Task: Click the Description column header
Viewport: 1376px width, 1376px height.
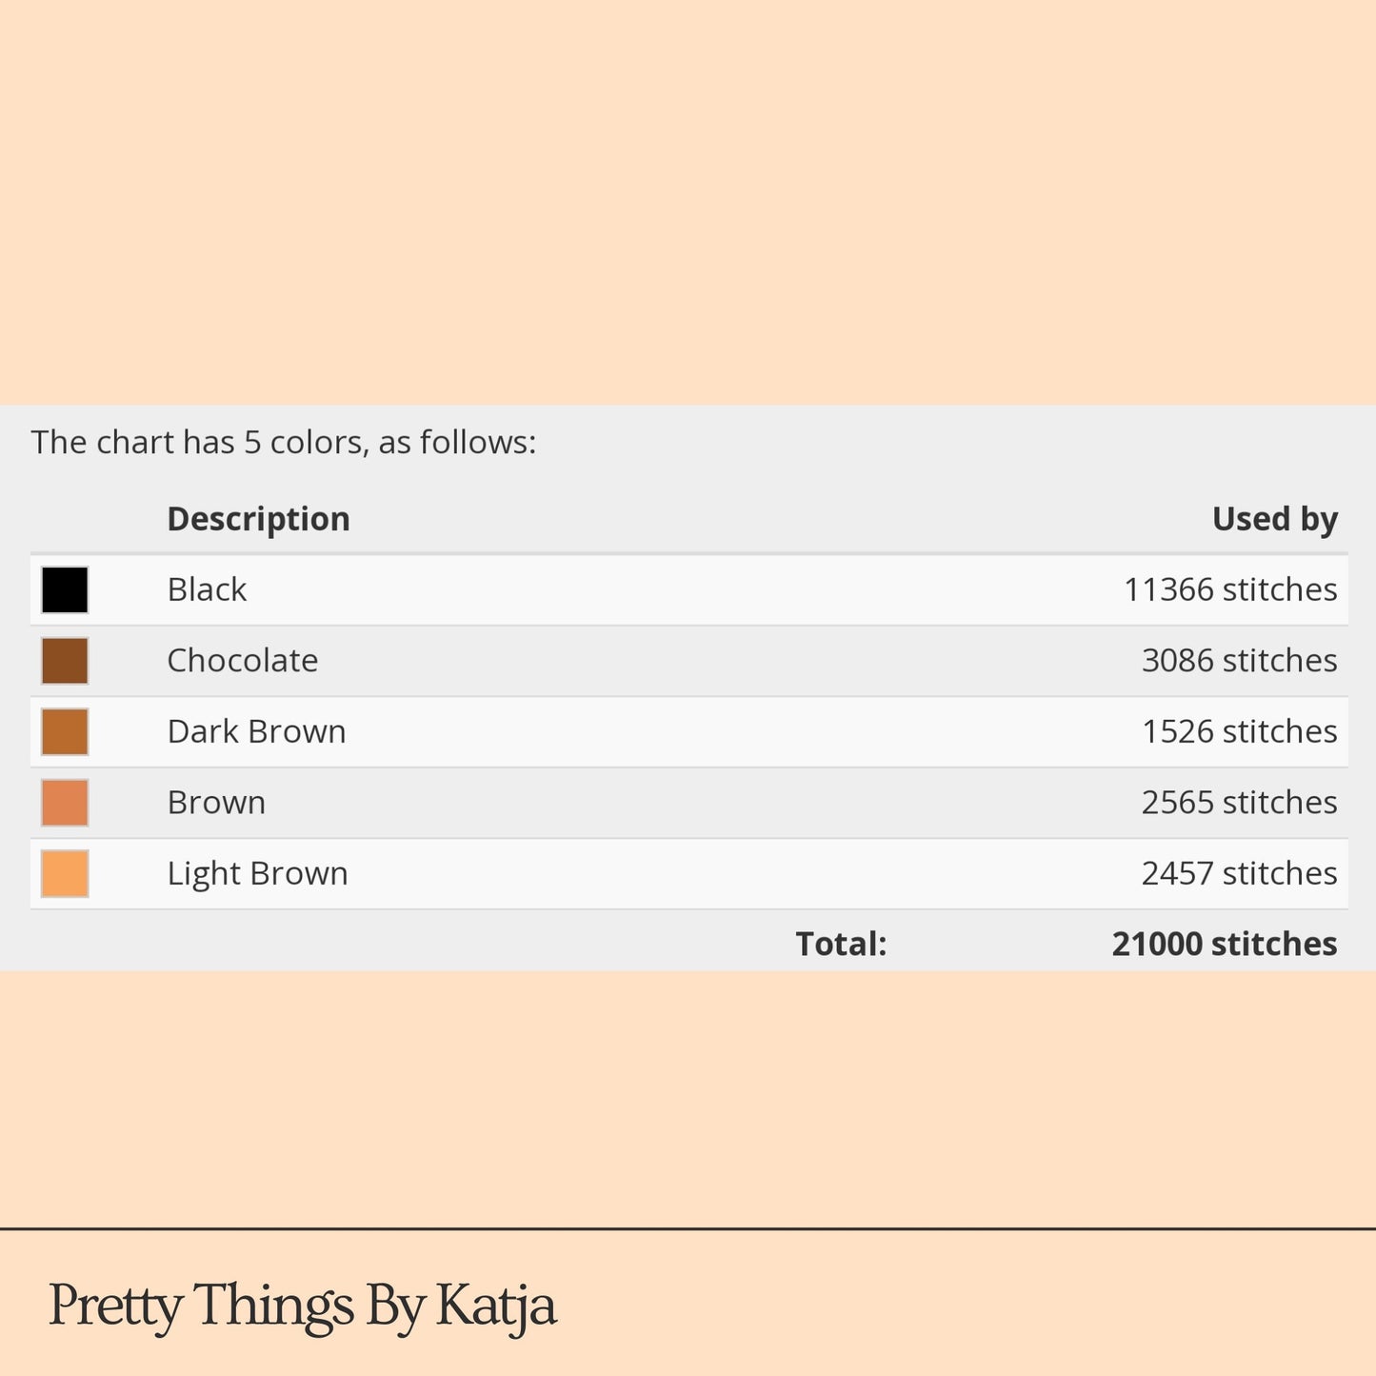Action: (258, 519)
